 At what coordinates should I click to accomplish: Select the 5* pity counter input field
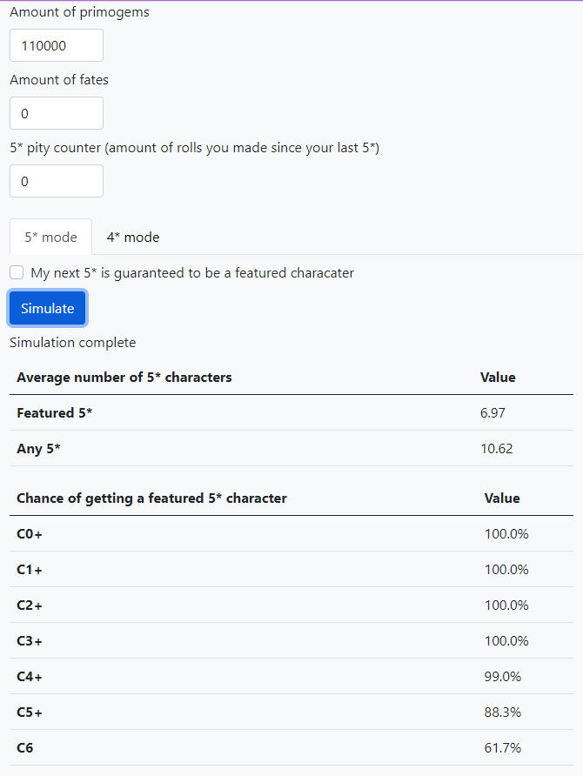pos(57,181)
